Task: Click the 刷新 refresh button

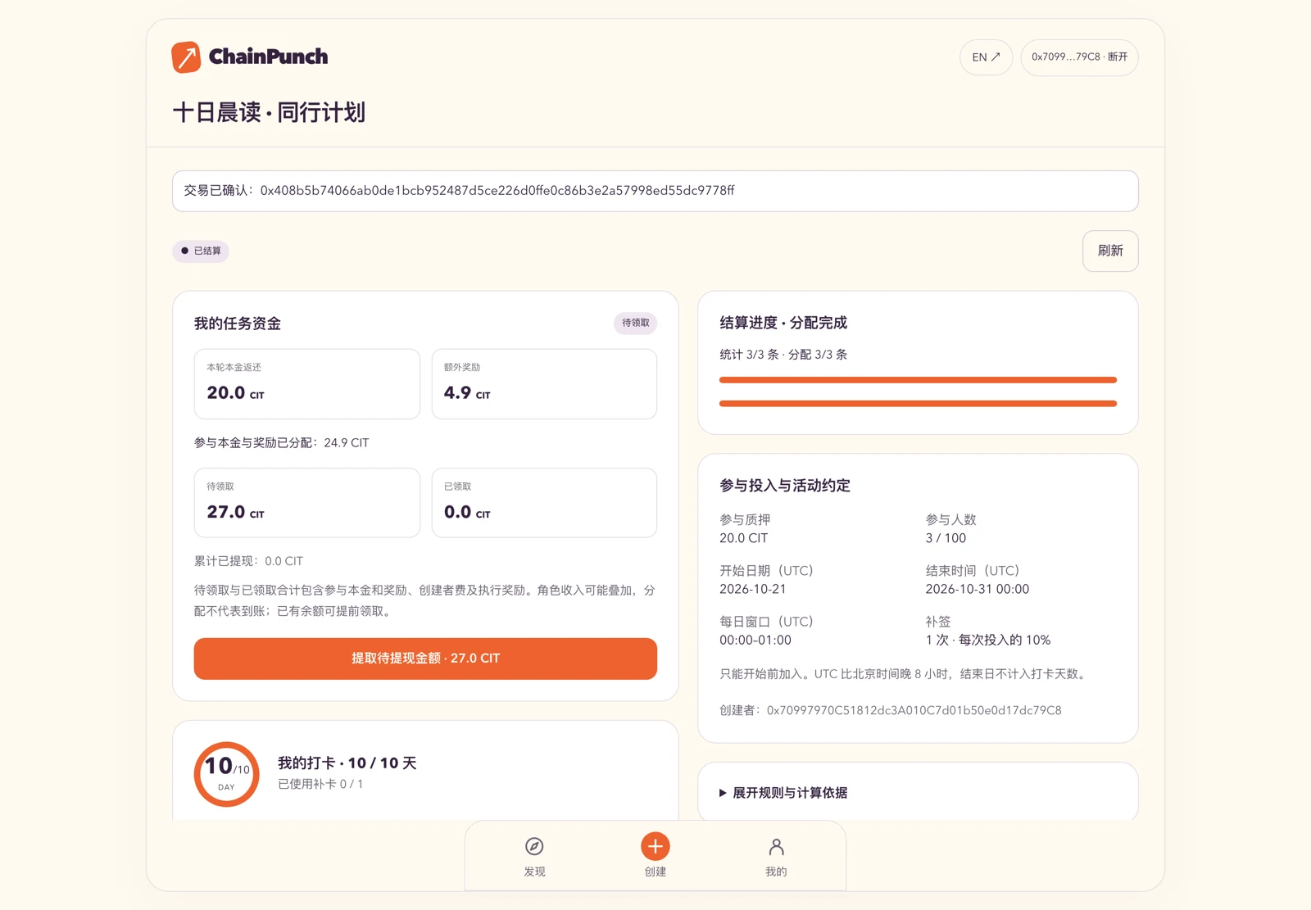Action: [x=1110, y=251]
